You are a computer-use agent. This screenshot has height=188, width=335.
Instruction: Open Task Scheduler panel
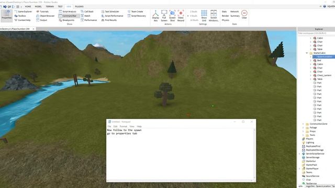[x=110, y=11]
